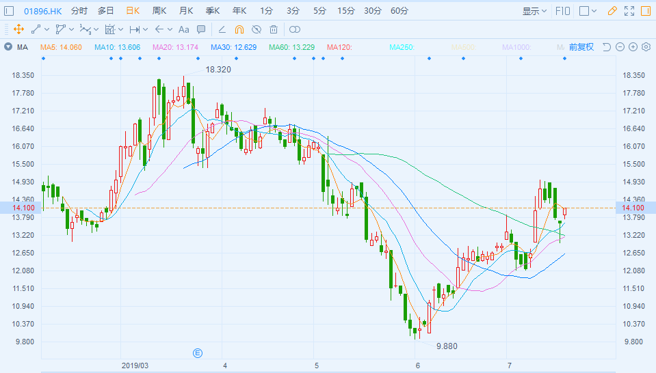Switch to 分时 chart tab
The height and width of the screenshot is (373, 656).
coord(79,11)
